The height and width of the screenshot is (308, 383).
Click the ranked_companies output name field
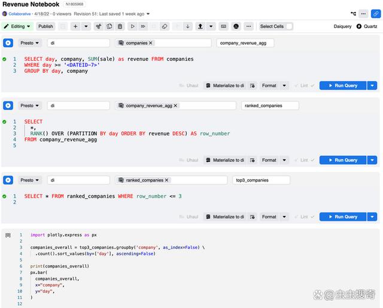point(270,106)
